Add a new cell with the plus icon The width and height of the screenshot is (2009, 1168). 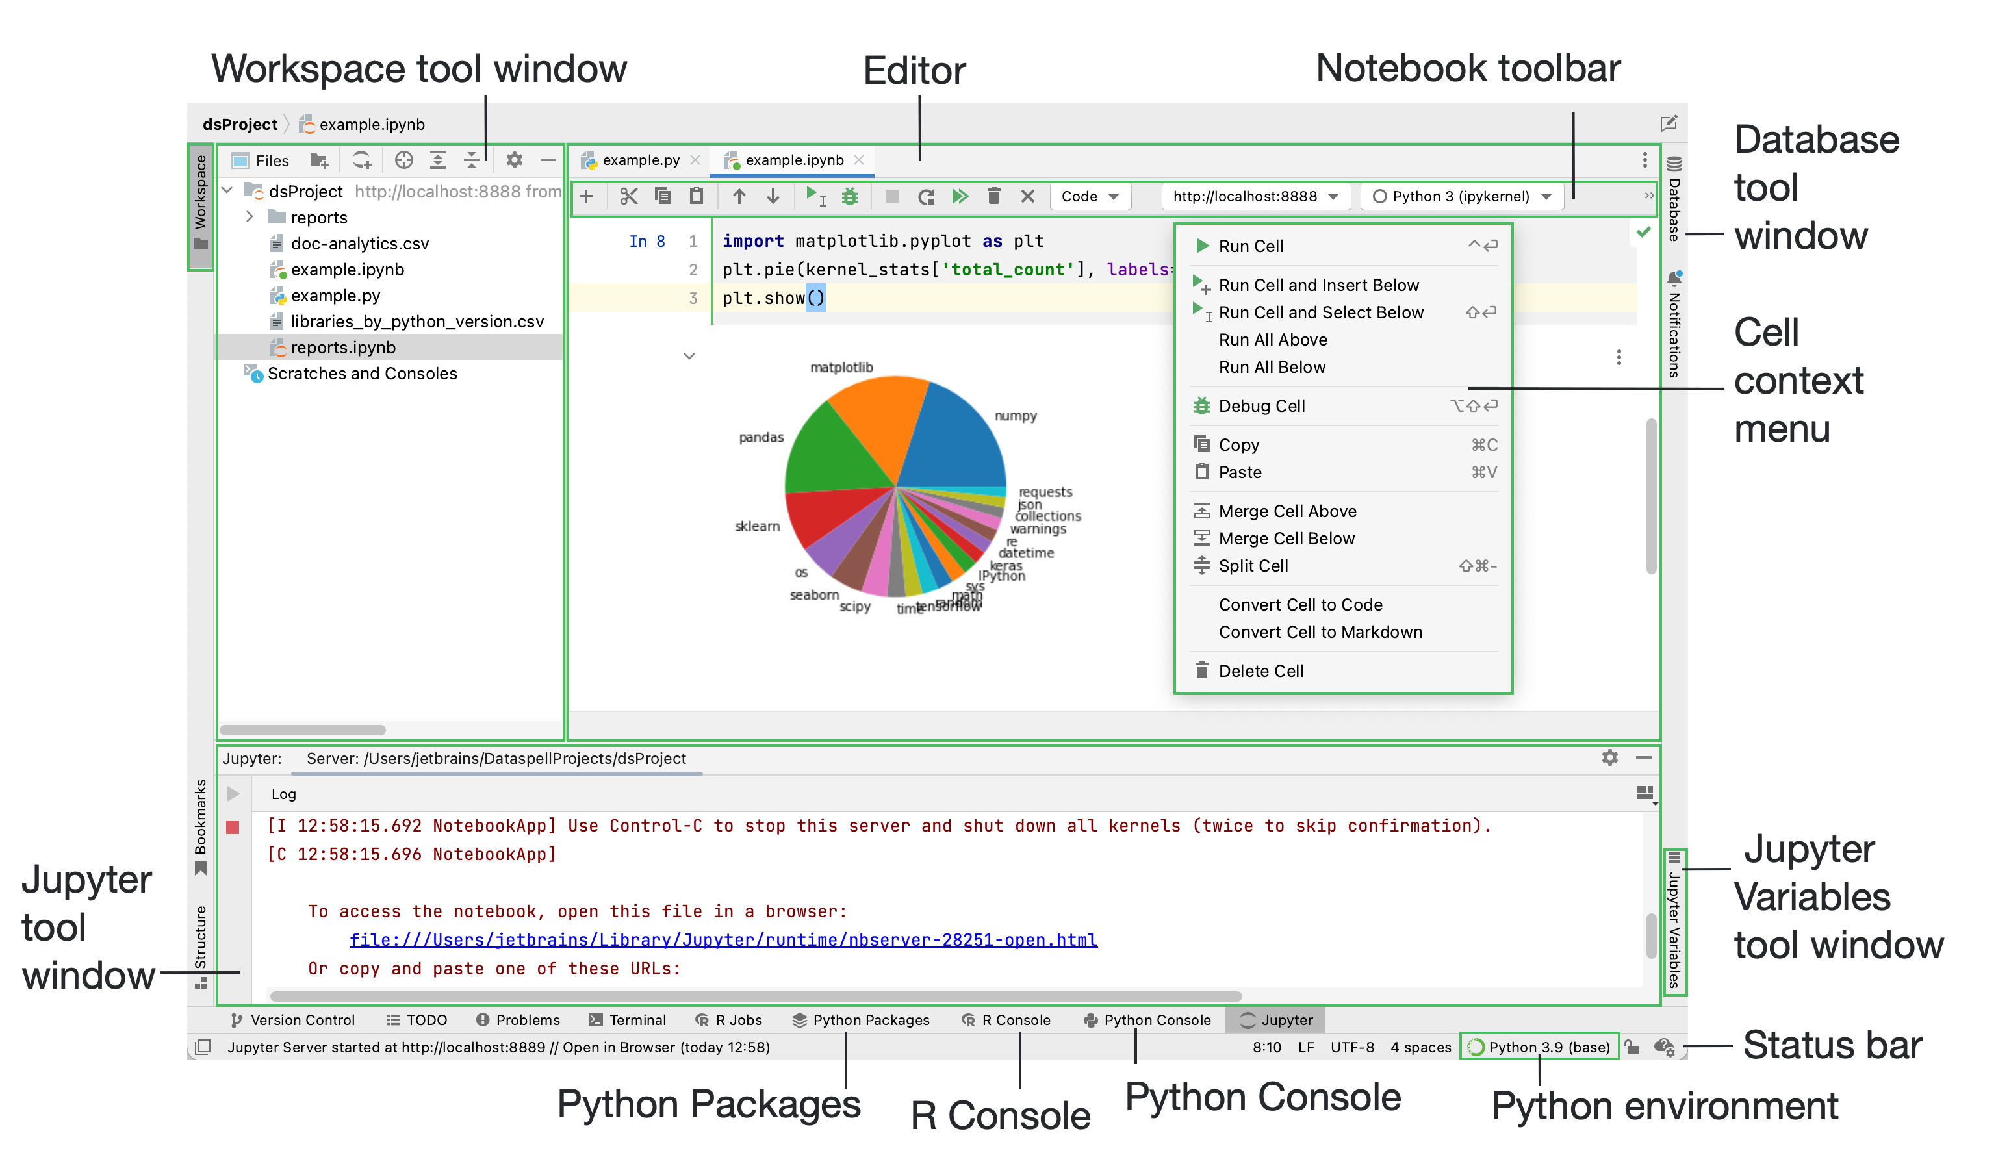click(x=587, y=196)
